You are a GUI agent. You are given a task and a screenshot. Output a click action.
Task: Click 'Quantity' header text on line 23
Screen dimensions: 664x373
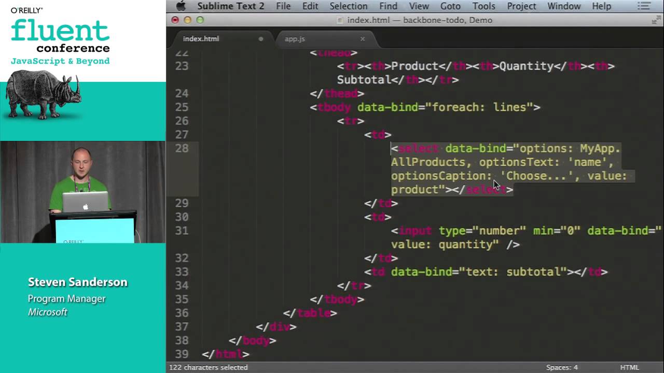(x=527, y=66)
